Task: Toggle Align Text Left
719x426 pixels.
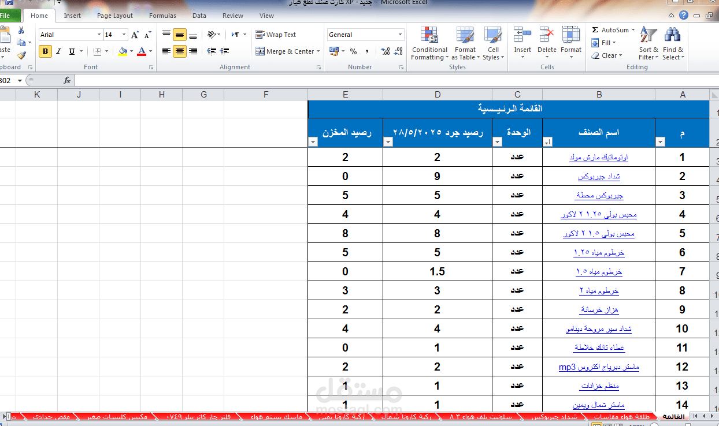Action: tap(166, 51)
